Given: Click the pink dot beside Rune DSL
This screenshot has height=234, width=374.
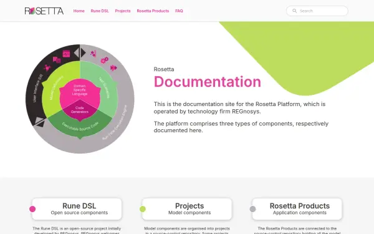Looking at the screenshot, I should tap(32, 209).
